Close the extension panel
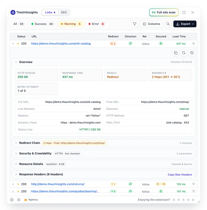 [192, 12]
